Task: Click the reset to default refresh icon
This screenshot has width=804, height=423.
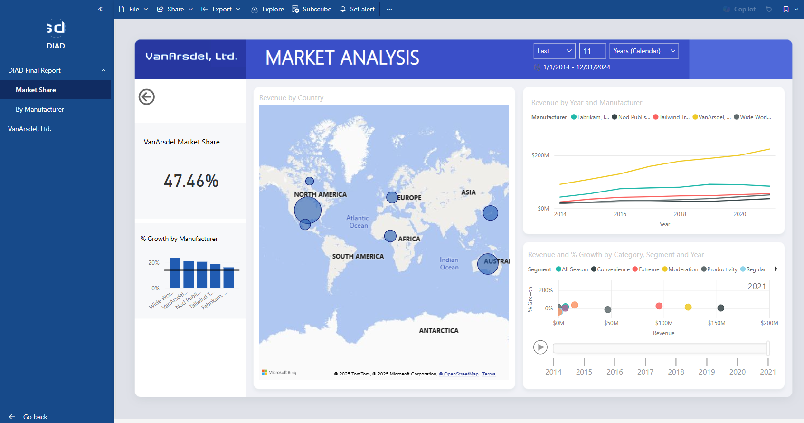Action: (769, 9)
